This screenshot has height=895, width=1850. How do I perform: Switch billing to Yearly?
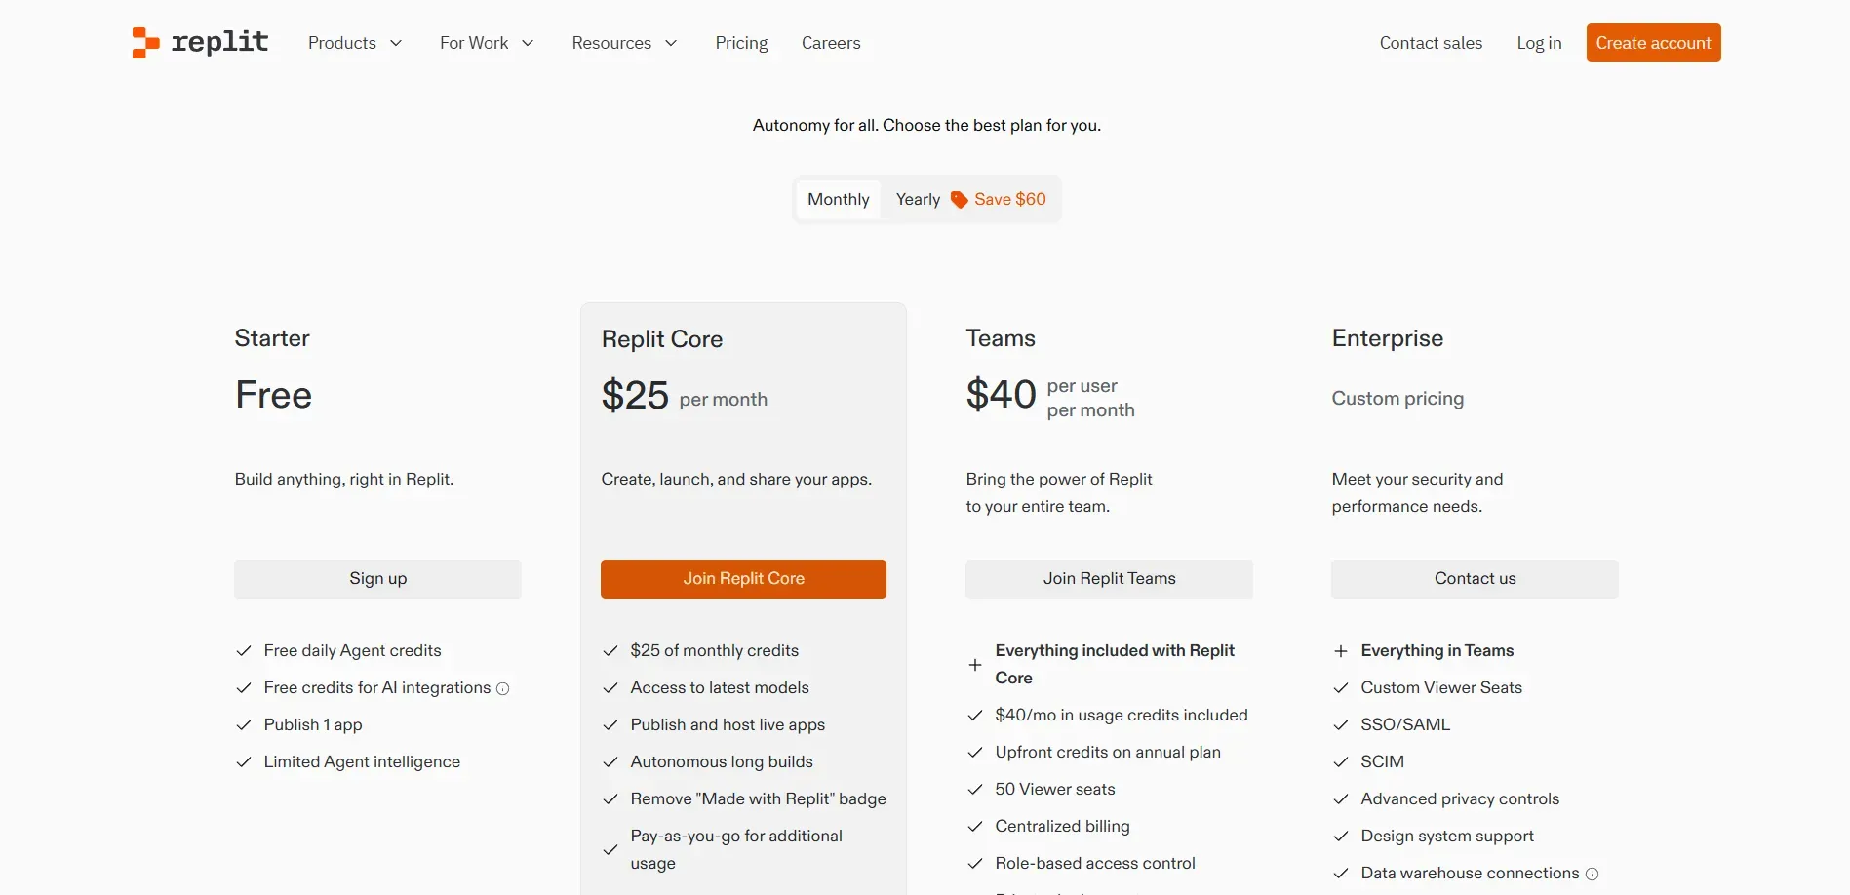click(917, 199)
